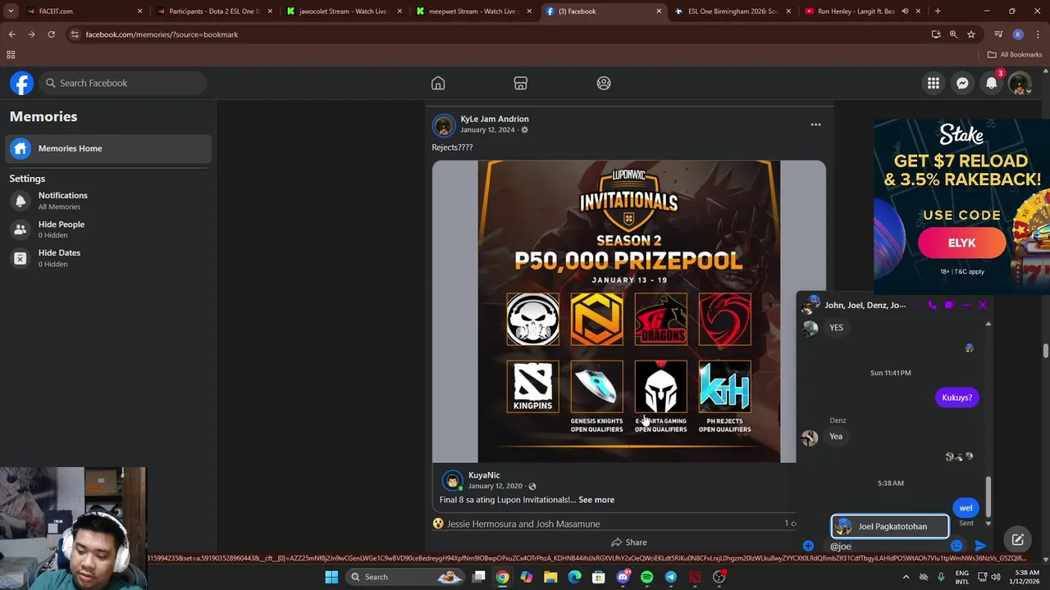Screen dimensions: 1050x590
Task: Open the three-dots post options menu
Action: (x=815, y=125)
